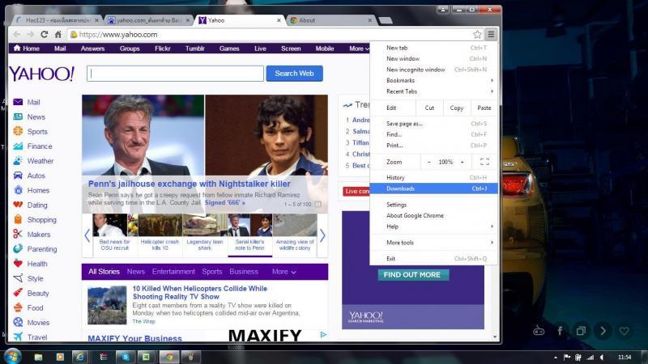Expand Recent Tabs submenu
Viewport: 648px width, 364px height.
(x=433, y=91)
